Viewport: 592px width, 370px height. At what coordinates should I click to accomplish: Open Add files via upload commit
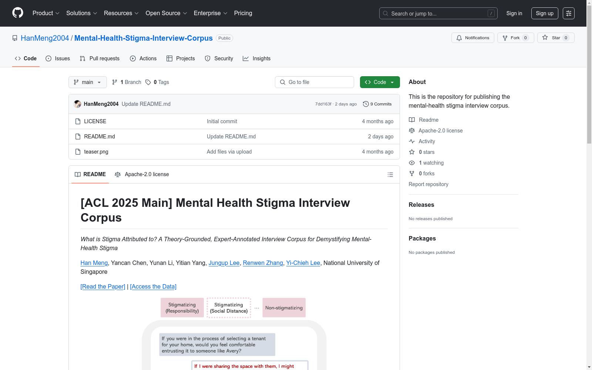229,152
